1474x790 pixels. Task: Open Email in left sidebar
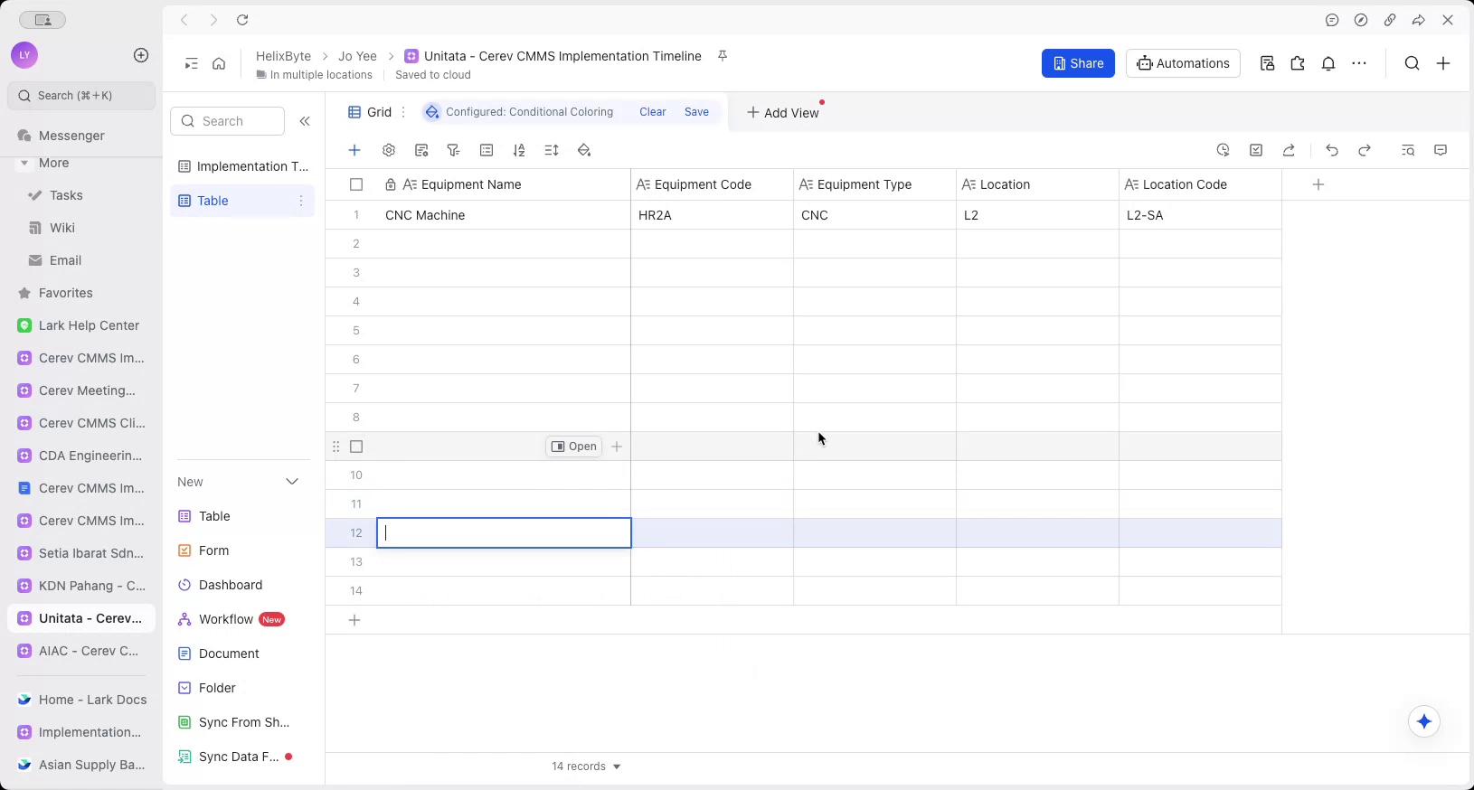click(x=81, y=260)
